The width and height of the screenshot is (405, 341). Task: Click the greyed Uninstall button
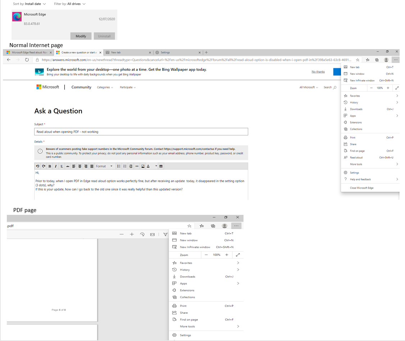(104, 36)
